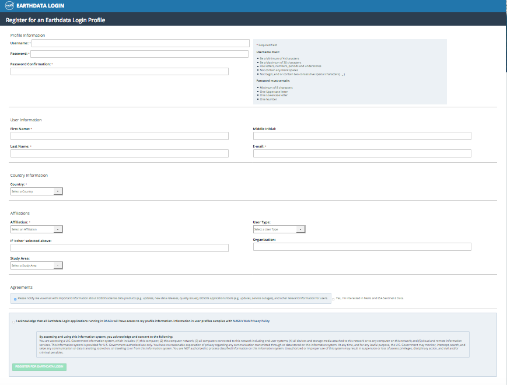The width and height of the screenshot is (507, 385).
Task: Click the 'Agreements' section heading
Action: (x=22, y=288)
